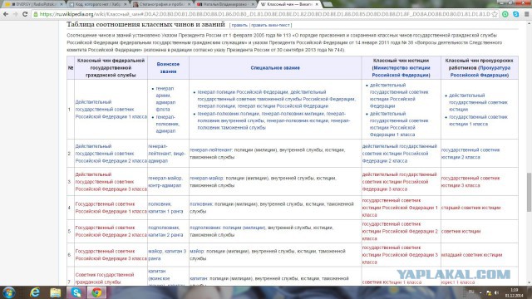Click the scrollbar up arrow at top
The height and width of the screenshot is (299, 532).
coord(529,23)
